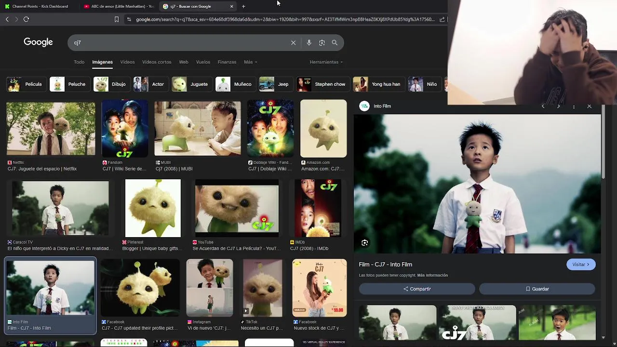Switch to the Vuelos tab
The height and width of the screenshot is (347, 617).
tap(203, 62)
